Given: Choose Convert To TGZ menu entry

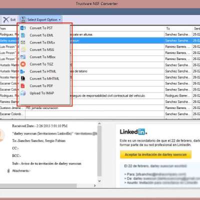Looking at the screenshot, I should (x=41, y=64).
